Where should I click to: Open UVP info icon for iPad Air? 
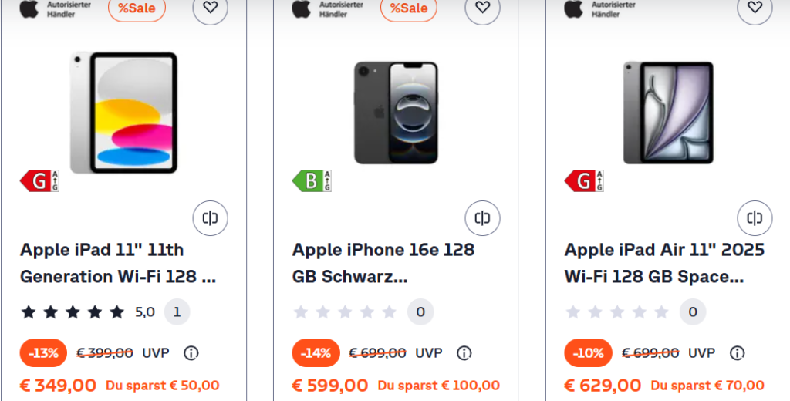click(x=737, y=353)
